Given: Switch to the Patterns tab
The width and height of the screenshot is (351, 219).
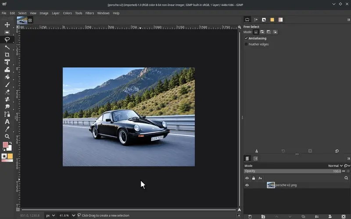Looking at the screenshot, I should click(272, 20).
